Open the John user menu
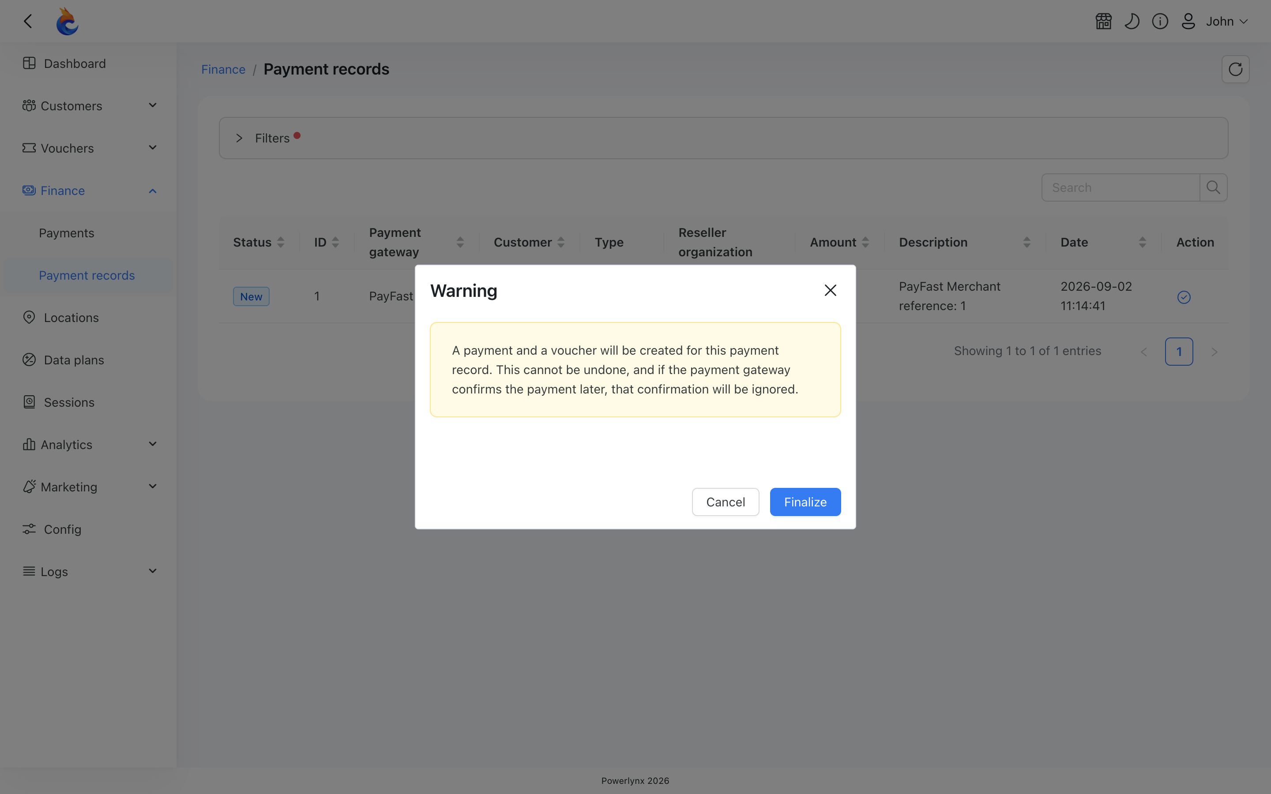 tap(1227, 21)
